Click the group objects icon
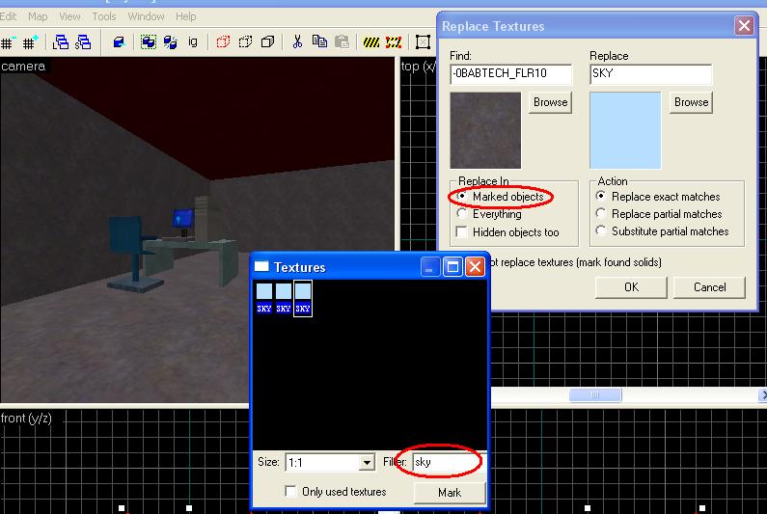The image size is (767, 514). pyautogui.click(x=148, y=42)
